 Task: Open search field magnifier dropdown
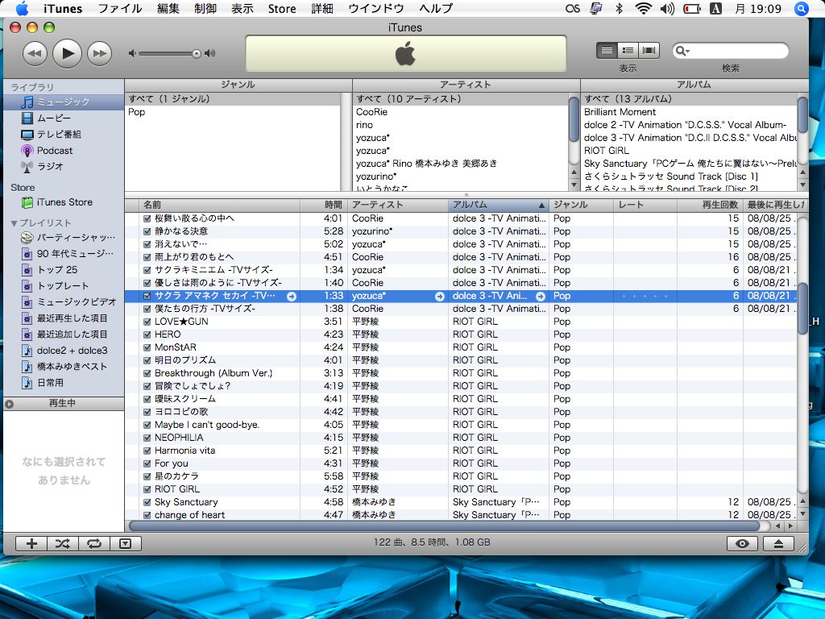tap(682, 51)
